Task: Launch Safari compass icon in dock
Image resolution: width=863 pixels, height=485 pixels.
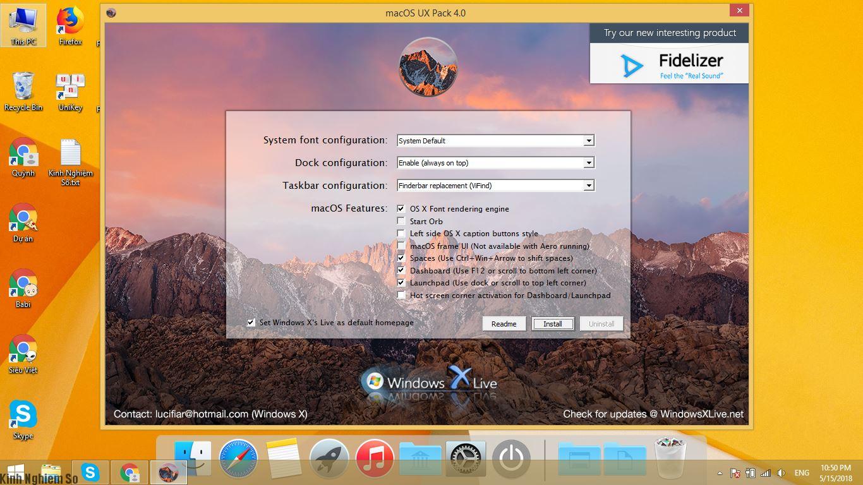Action: pyautogui.click(x=239, y=458)
